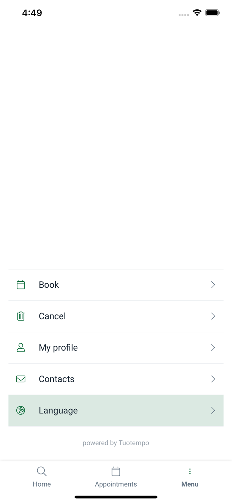The width and height of the screenshot is (232, 503).
Task: Tap the calendar icon beside Book
Action: (21, 285)
